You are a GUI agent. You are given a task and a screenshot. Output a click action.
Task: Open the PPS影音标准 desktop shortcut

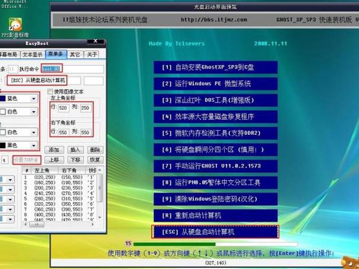pyautogui.click(x=15, y=28)
